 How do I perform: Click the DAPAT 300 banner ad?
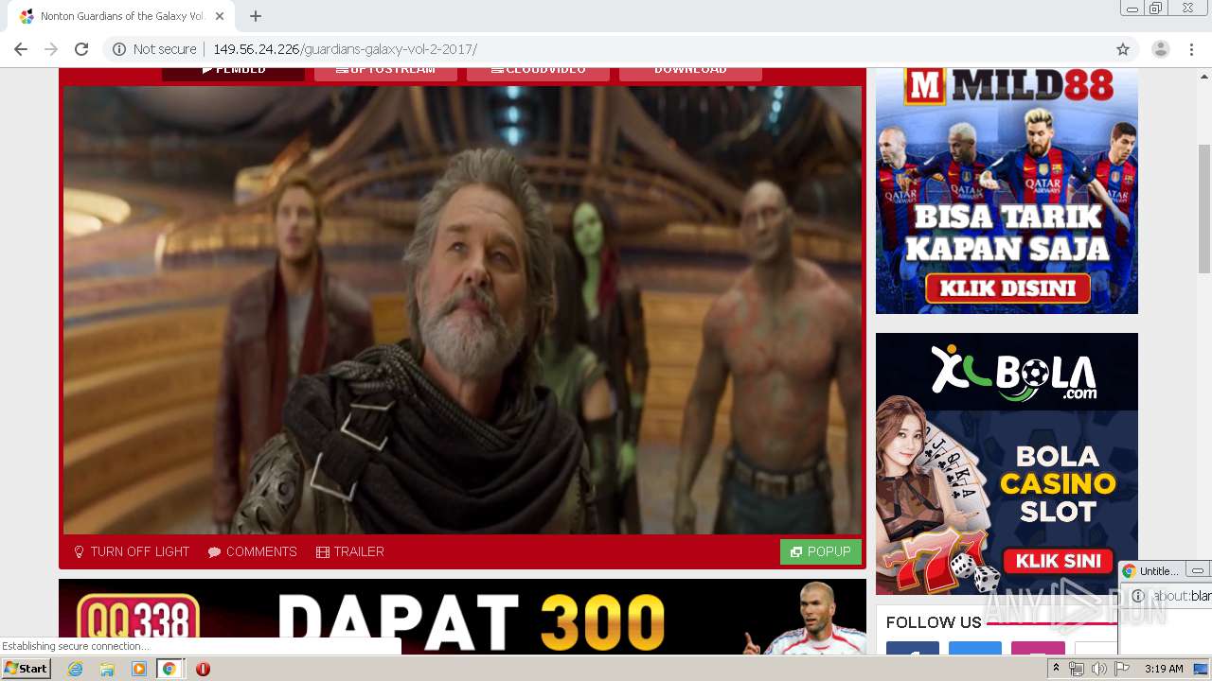click(462, 617)
